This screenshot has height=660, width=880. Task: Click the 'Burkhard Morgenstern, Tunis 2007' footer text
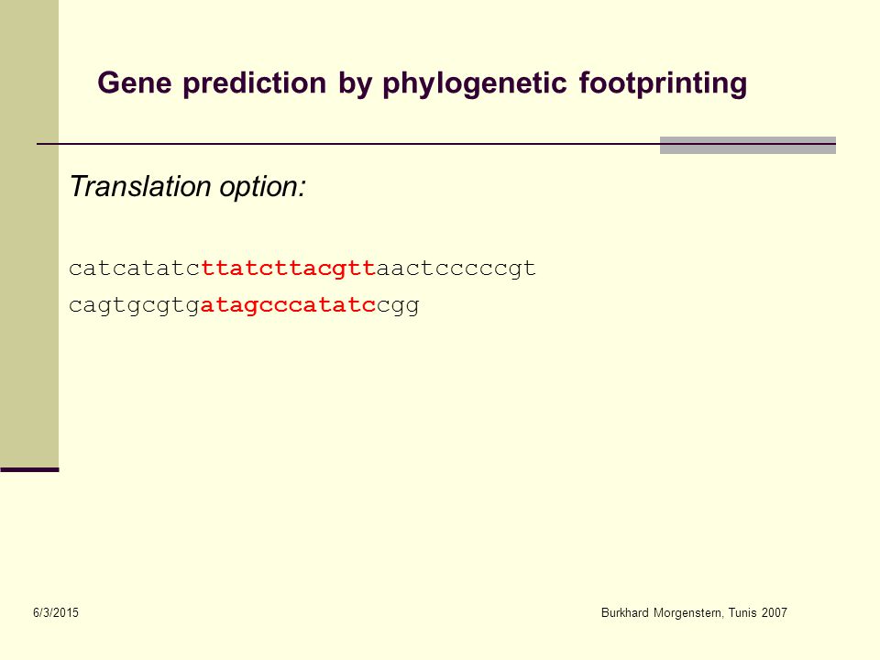point(694,613)
